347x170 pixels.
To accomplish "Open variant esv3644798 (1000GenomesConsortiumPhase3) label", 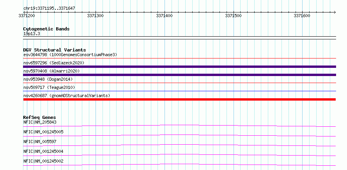I will tap(70, 55).
